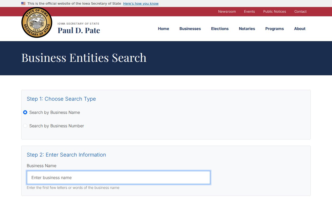Open the Businesses navigation menu
The height and width of the screenshot is (207, 332).
coord(190,29)
